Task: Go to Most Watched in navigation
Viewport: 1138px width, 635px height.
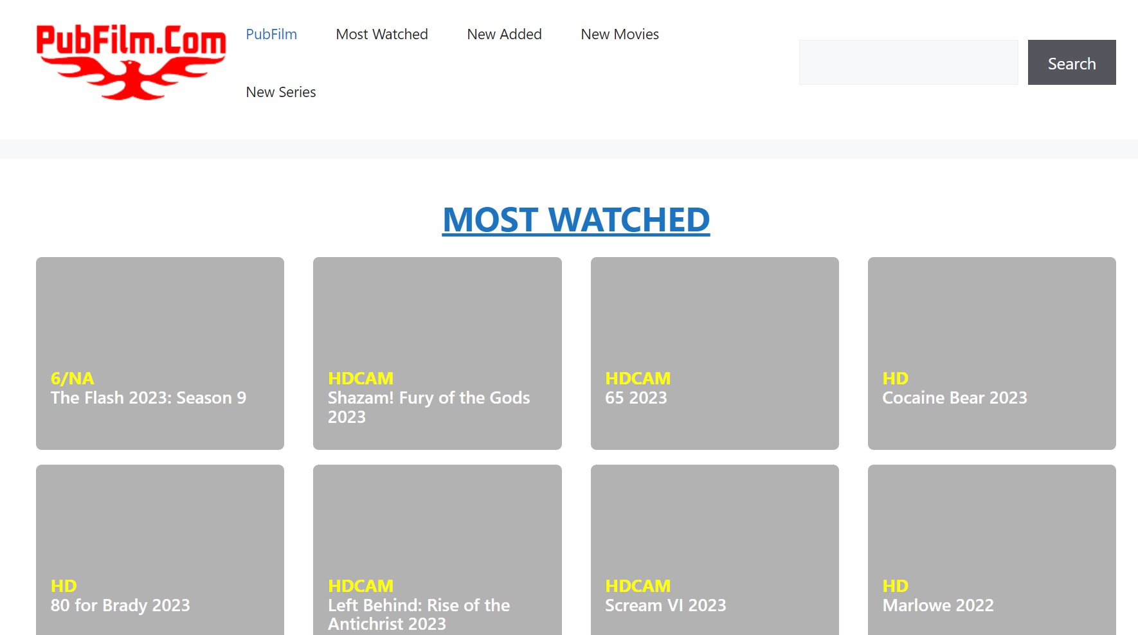Action: (382, 34)
